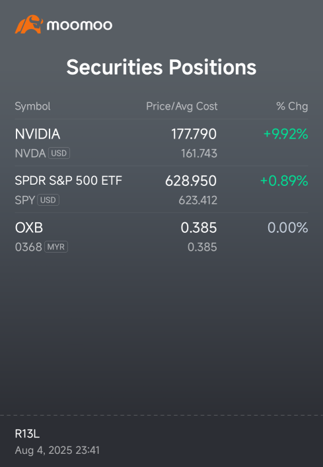Click the Aug 4, 2025 23:41 timestamp
This screenshot has width=323, height=467.
[57, 450]
